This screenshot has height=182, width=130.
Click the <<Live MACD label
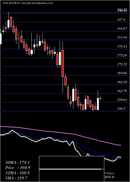coord(109,175)
